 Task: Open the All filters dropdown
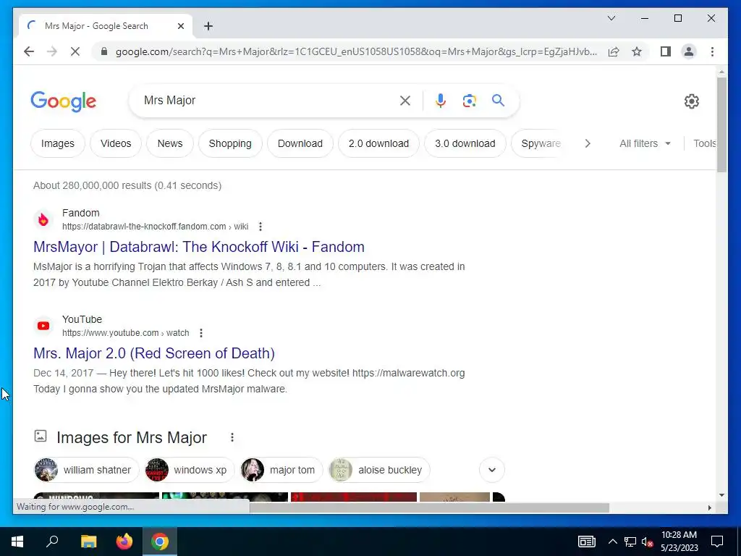coord(645,143)
